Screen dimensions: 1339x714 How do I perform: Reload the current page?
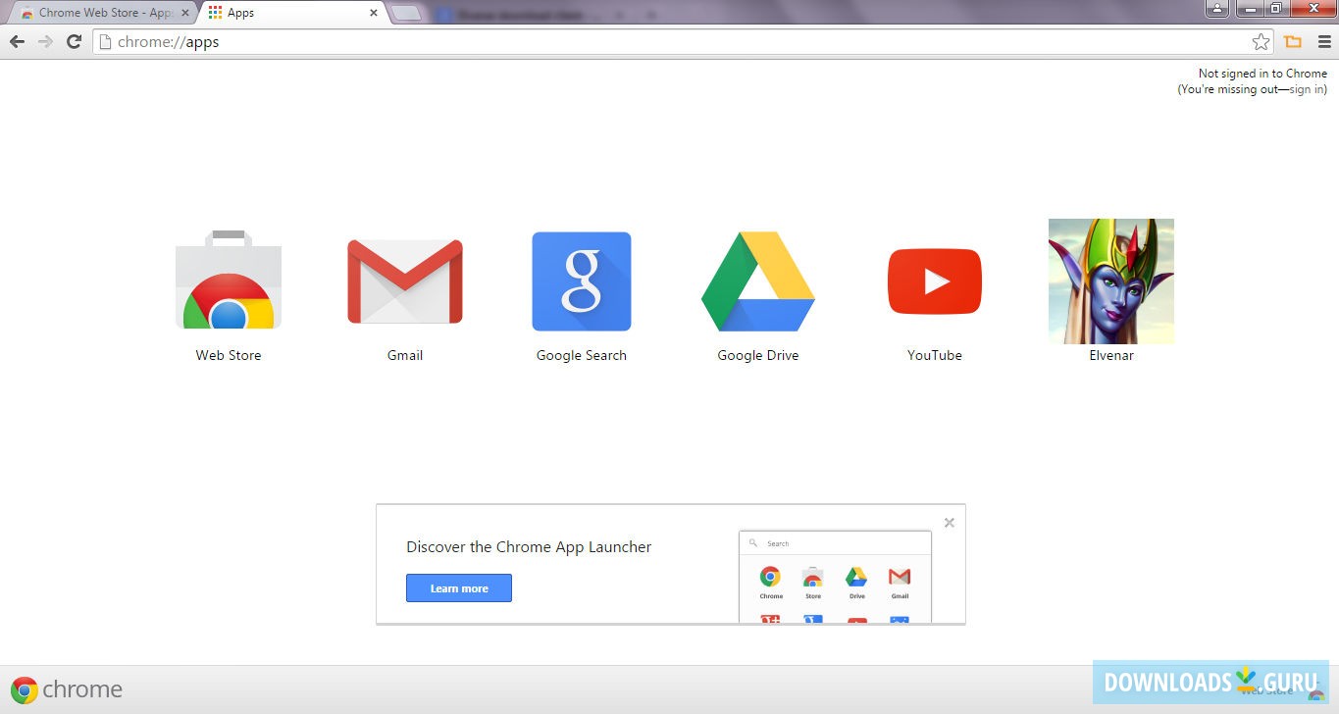(74, 41)
